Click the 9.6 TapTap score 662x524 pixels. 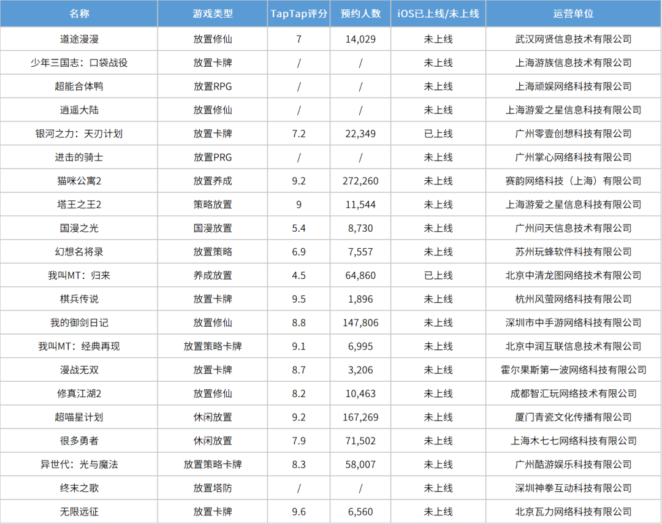[x=299, y=512]
